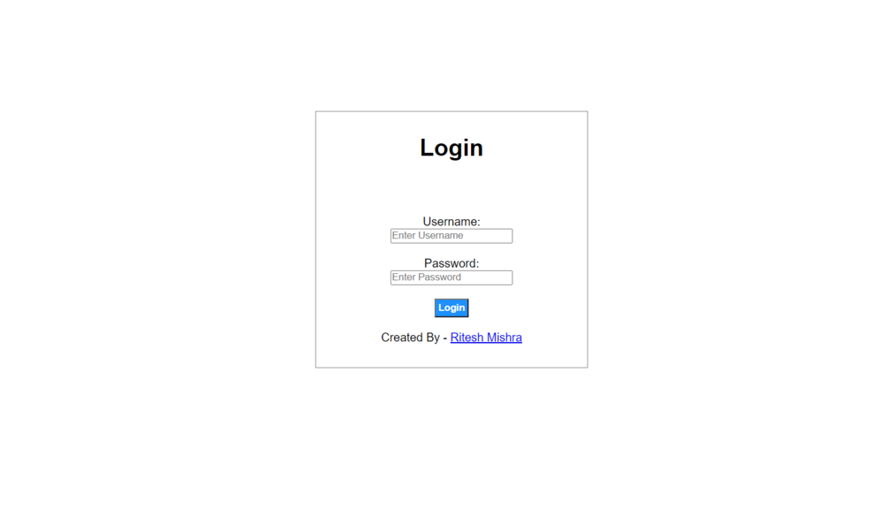
Task: Activate the Login submit button
Action: [x=452, y=308]
